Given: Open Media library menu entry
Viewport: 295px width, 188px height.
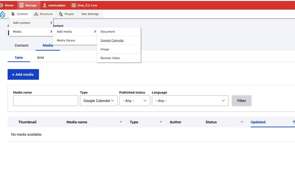Looking at the screenshot, I should pyautogui.click(x=66, y=40).
